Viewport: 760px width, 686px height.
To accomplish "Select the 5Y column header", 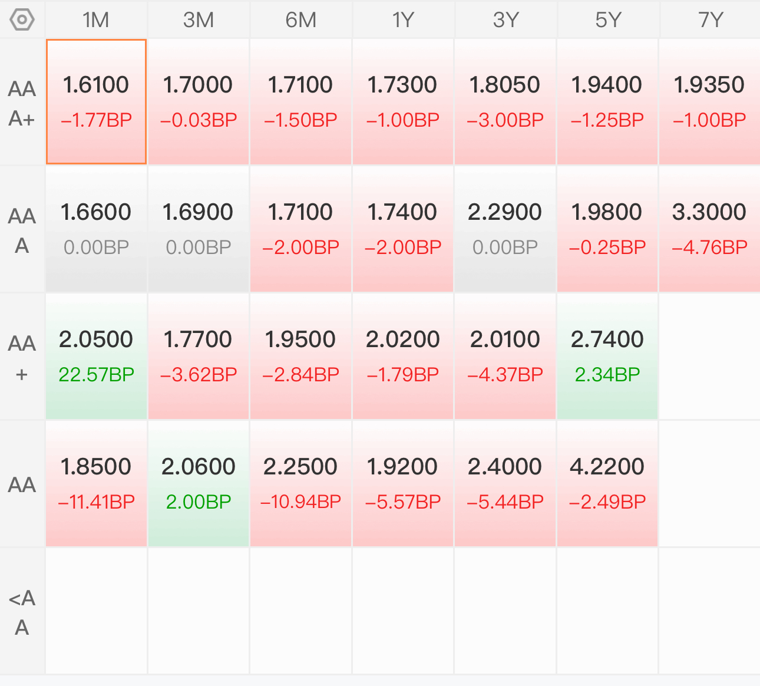I will click(608, 20).
